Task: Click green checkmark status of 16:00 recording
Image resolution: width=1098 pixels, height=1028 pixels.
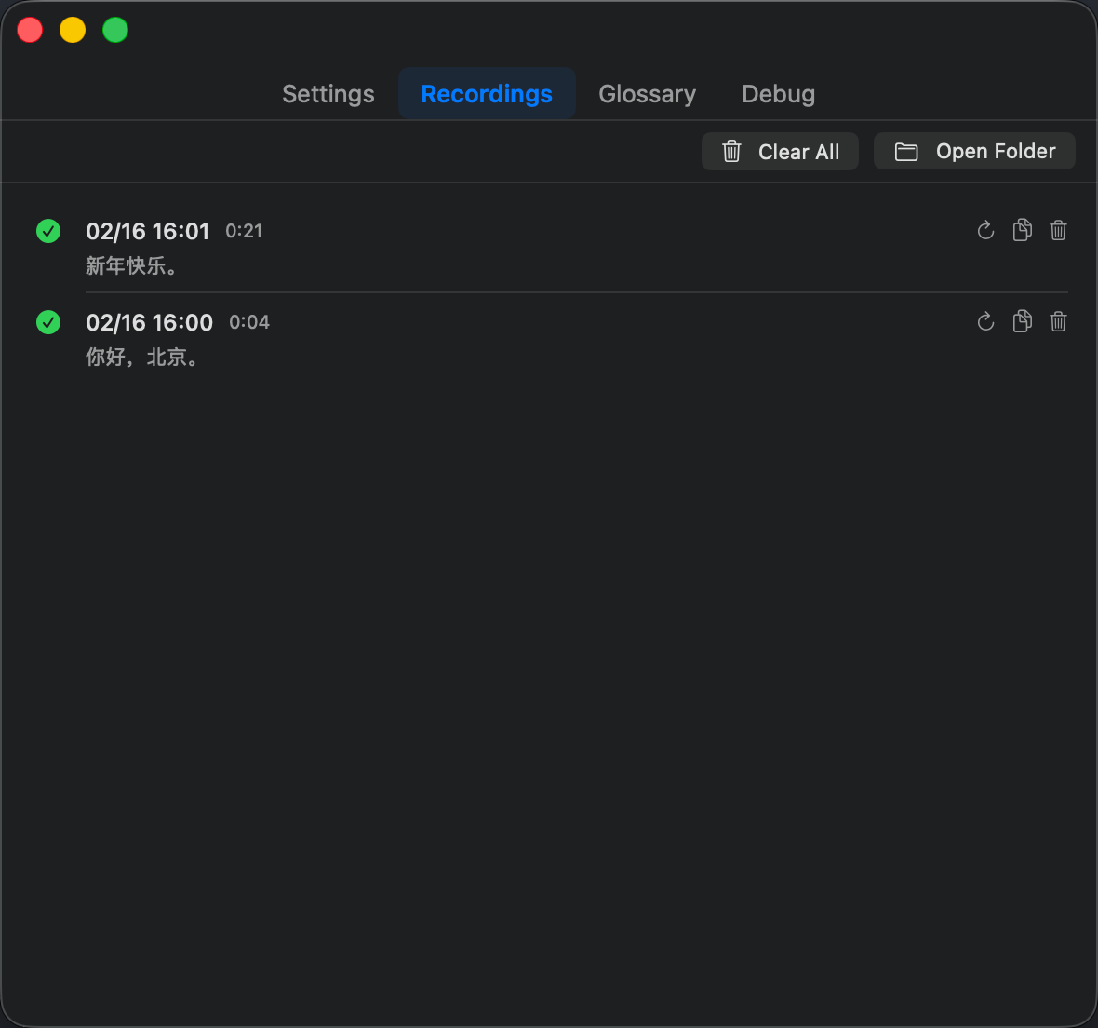Action: [x=48, y=322]
